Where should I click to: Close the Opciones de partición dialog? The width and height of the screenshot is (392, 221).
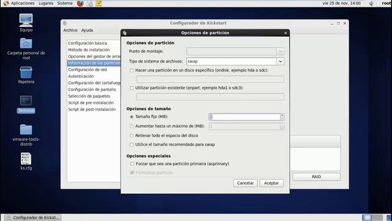coord(285,33)
